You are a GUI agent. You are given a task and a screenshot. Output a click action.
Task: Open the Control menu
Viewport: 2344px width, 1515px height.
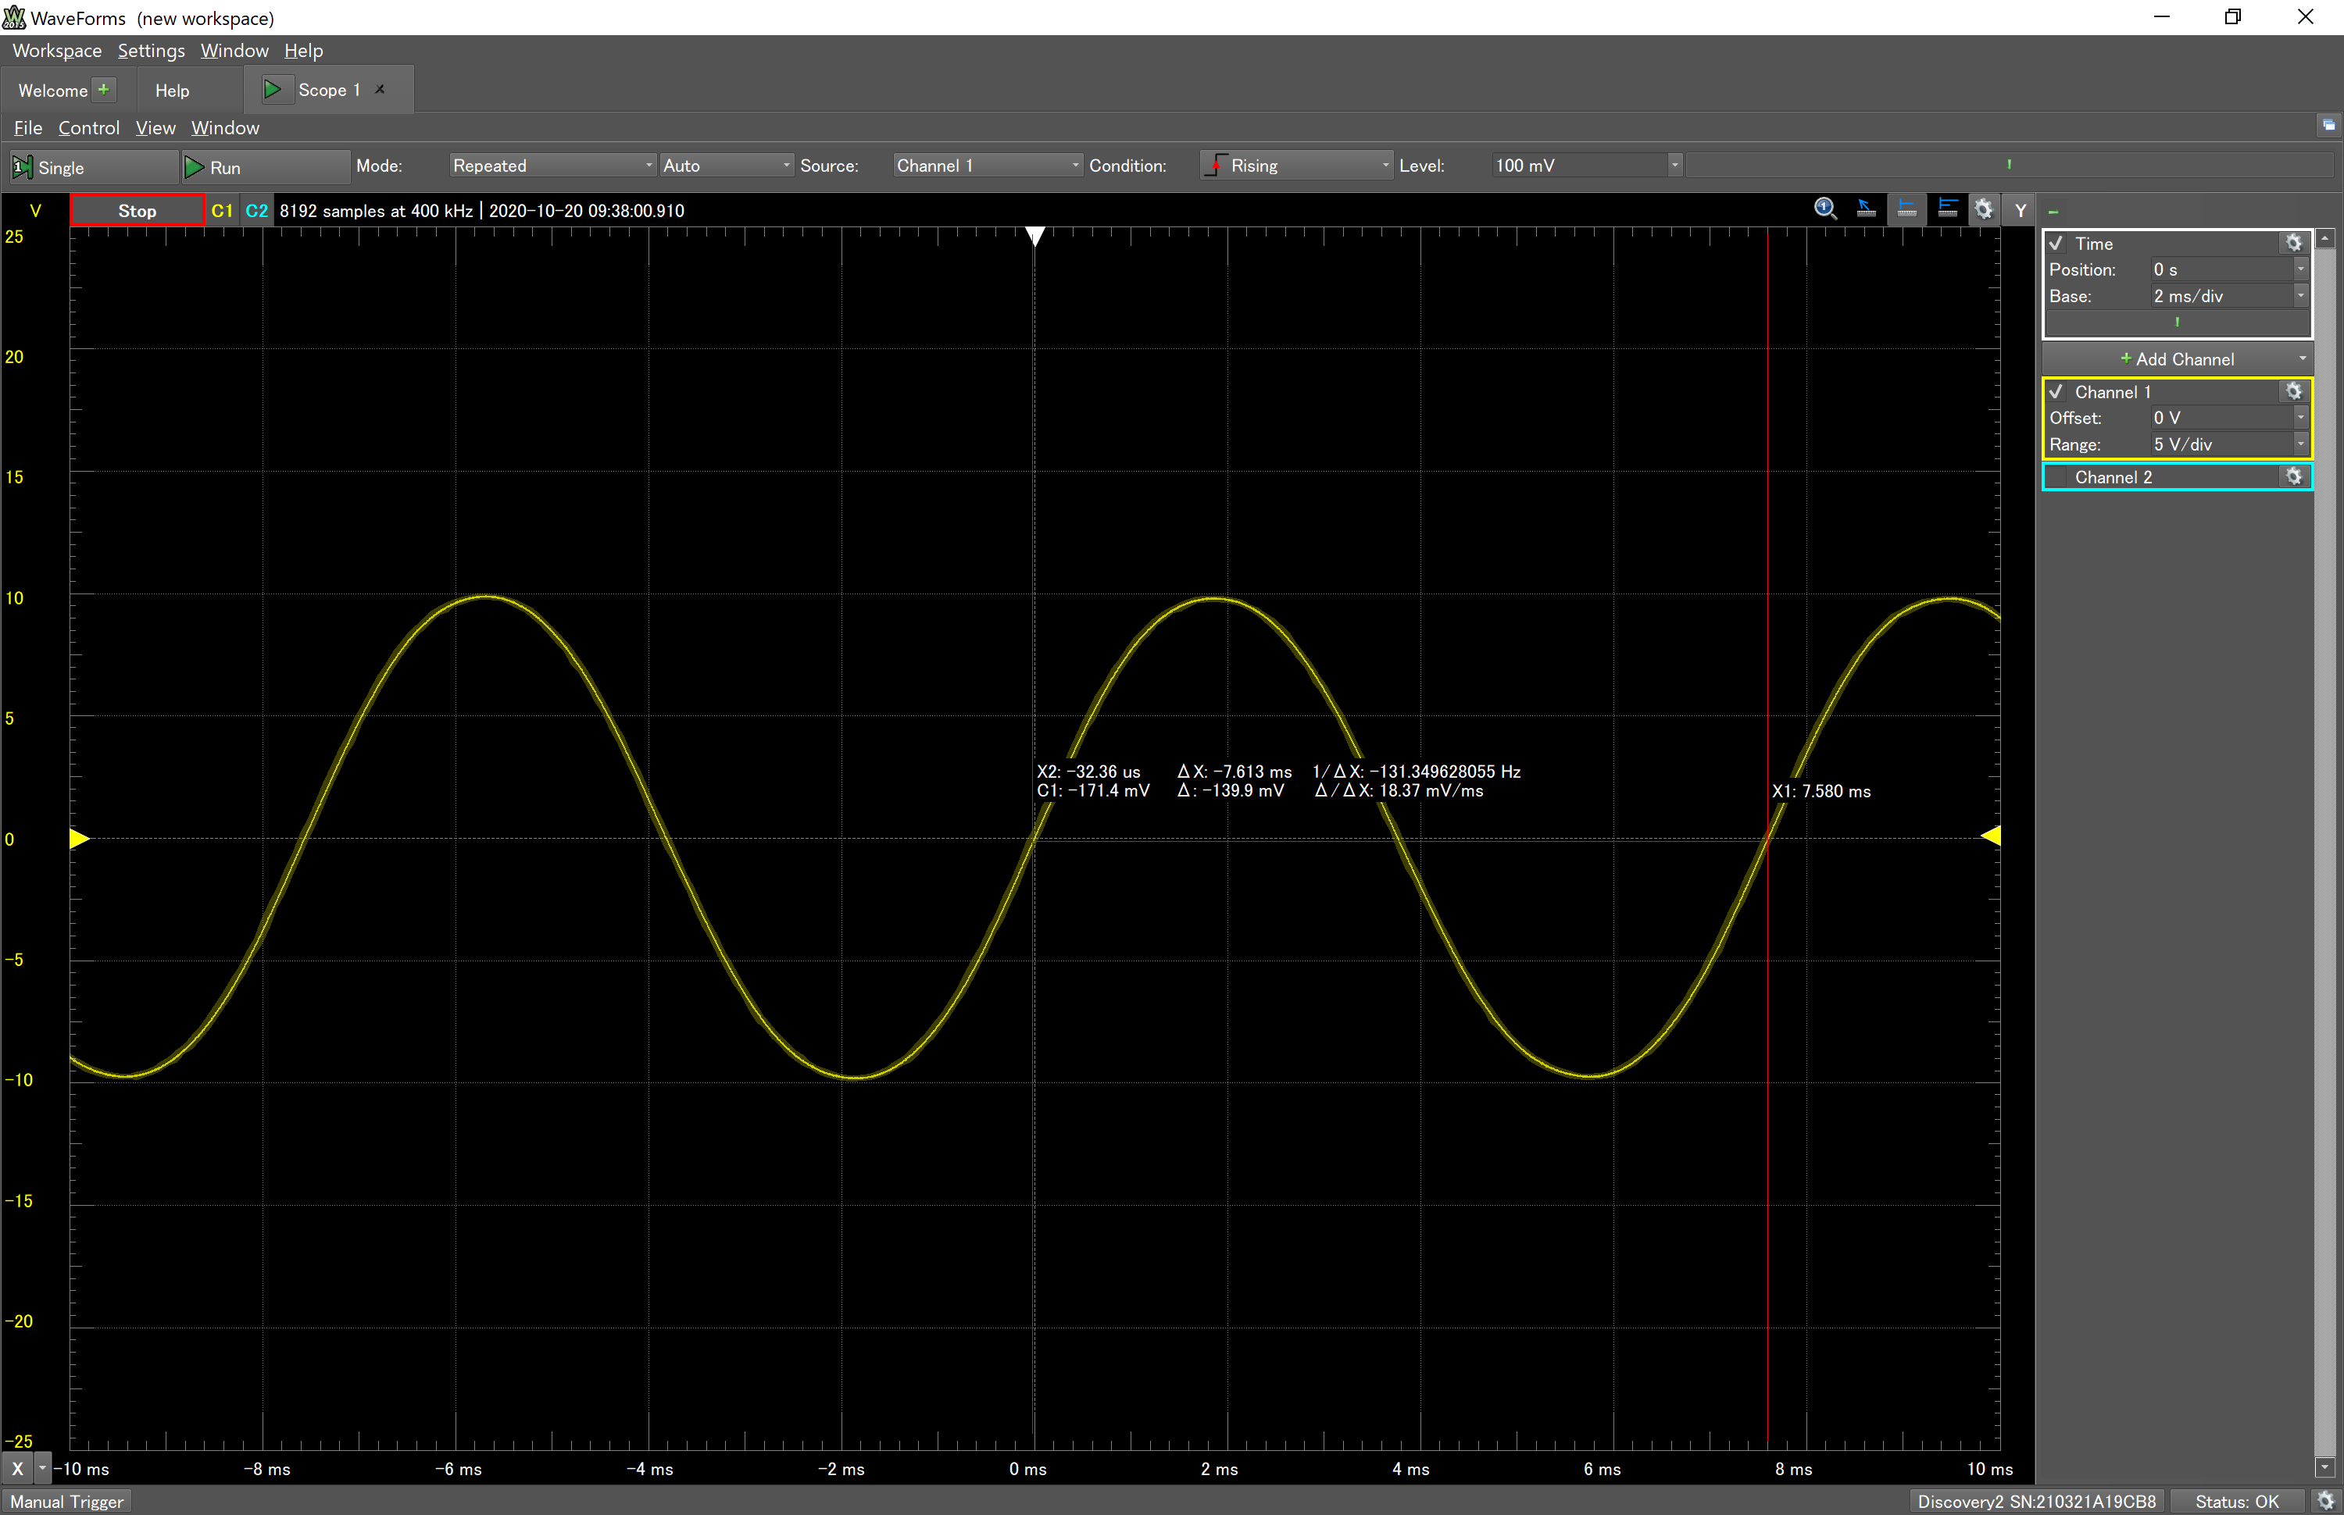[88, 128]
